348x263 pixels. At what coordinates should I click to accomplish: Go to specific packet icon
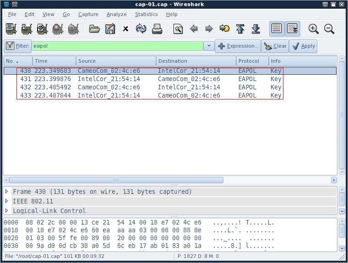tap(224, 28)
